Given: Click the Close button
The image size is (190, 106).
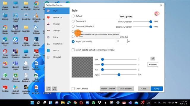Looking at the screenshot, I should (x=144, y=89).
